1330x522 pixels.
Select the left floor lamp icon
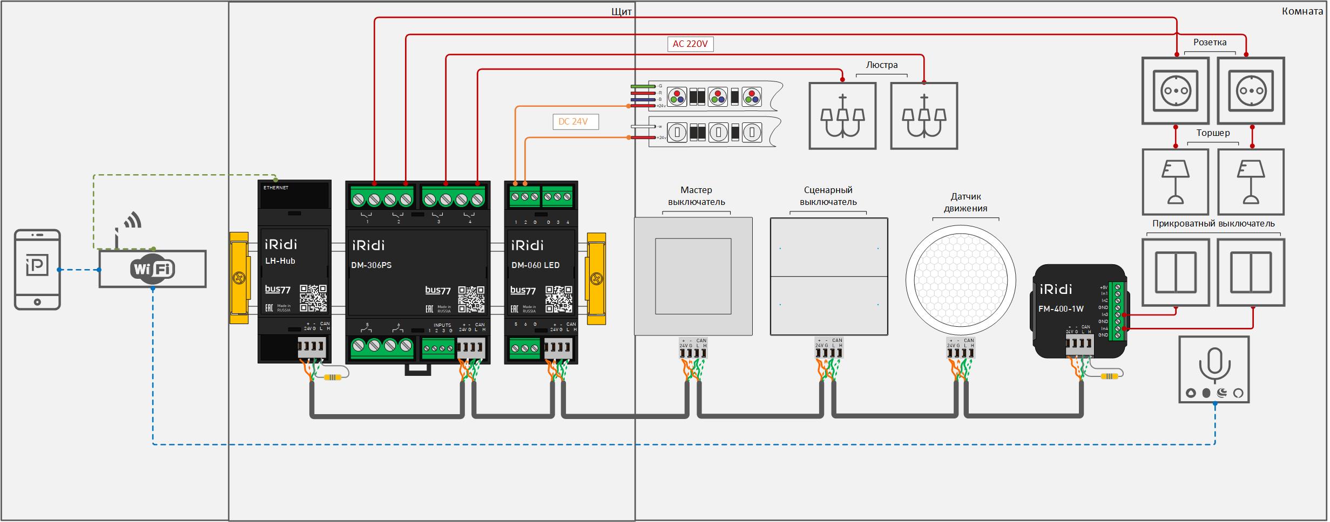1176,182
